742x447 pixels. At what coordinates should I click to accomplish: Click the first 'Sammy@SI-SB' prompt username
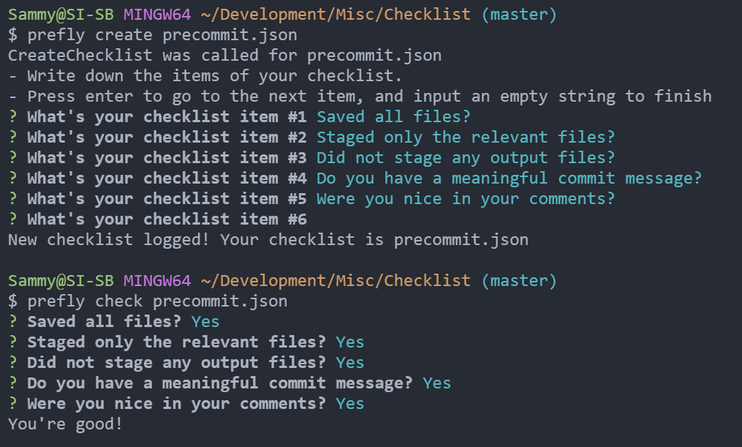point(61,14)
